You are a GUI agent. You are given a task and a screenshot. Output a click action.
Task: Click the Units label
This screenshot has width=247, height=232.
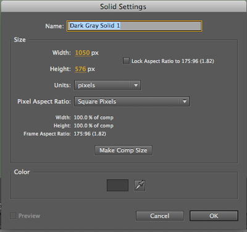coord(62,85)
